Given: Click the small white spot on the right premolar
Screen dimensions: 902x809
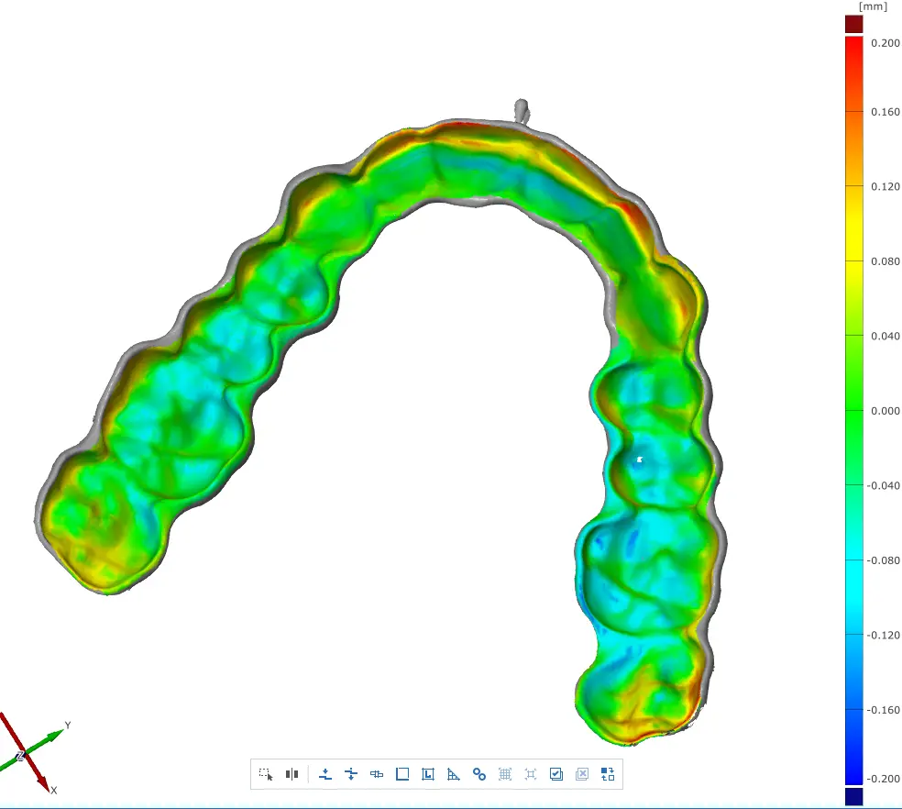Looking at the screenshot, I should [x=640, y=460].
